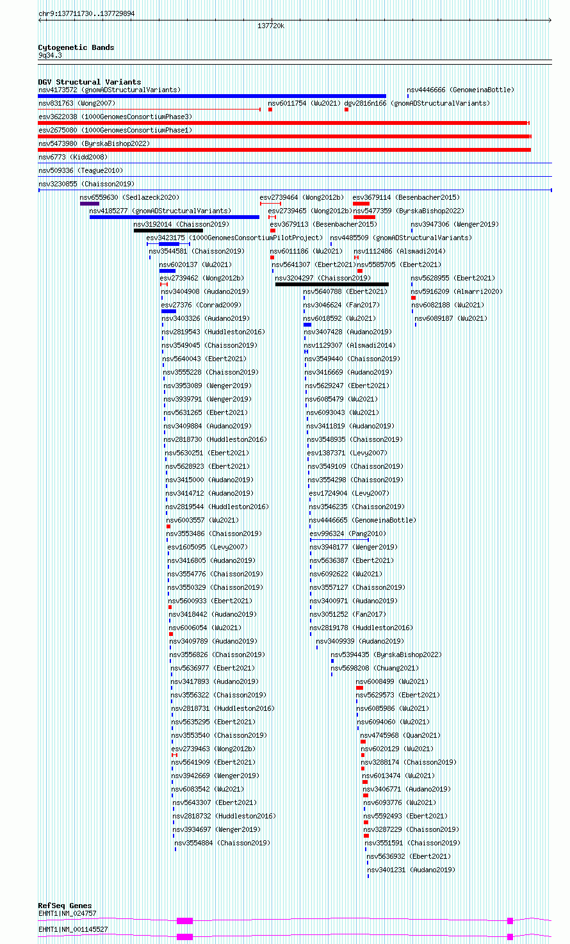Screen dimensions: 570x944
Task: Select the esv2675080 1000GenomesConsortiumPhase1 red bar
Action: (x=285, y=136)
